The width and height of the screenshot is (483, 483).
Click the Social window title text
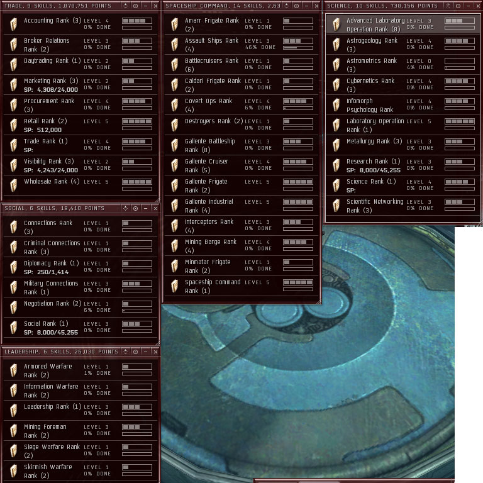pyautogui.click(x=55, y=209)
